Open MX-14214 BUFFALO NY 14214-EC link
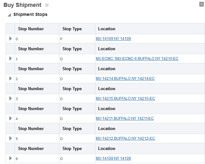The height and width of the screenshot is (164, 205). pos(125,79)
